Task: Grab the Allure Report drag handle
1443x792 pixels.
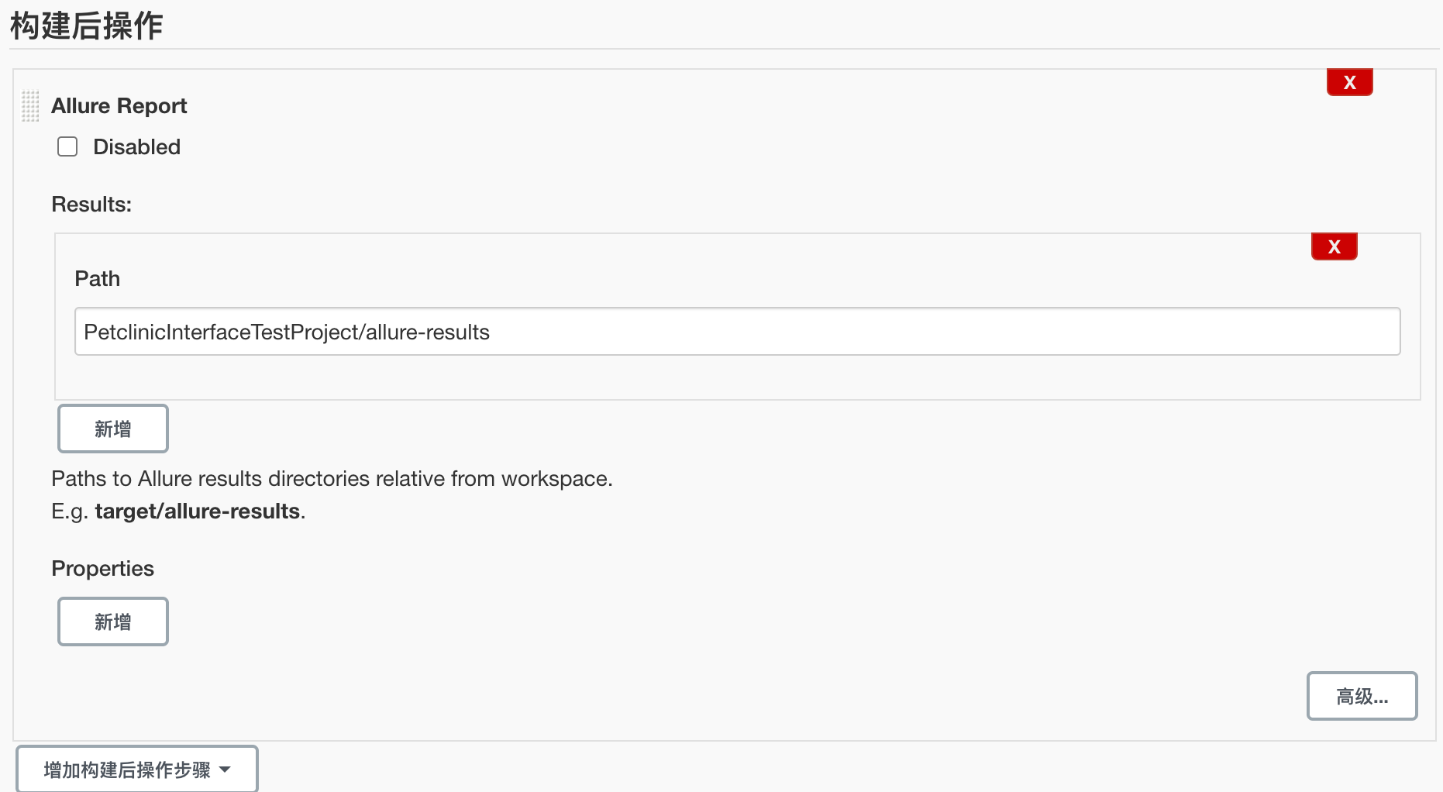Action: [30, 106]
